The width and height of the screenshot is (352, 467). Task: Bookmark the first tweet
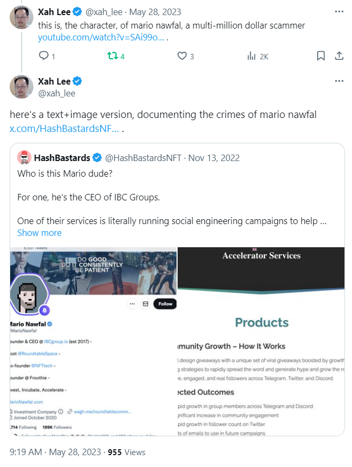tap(321, 56)
